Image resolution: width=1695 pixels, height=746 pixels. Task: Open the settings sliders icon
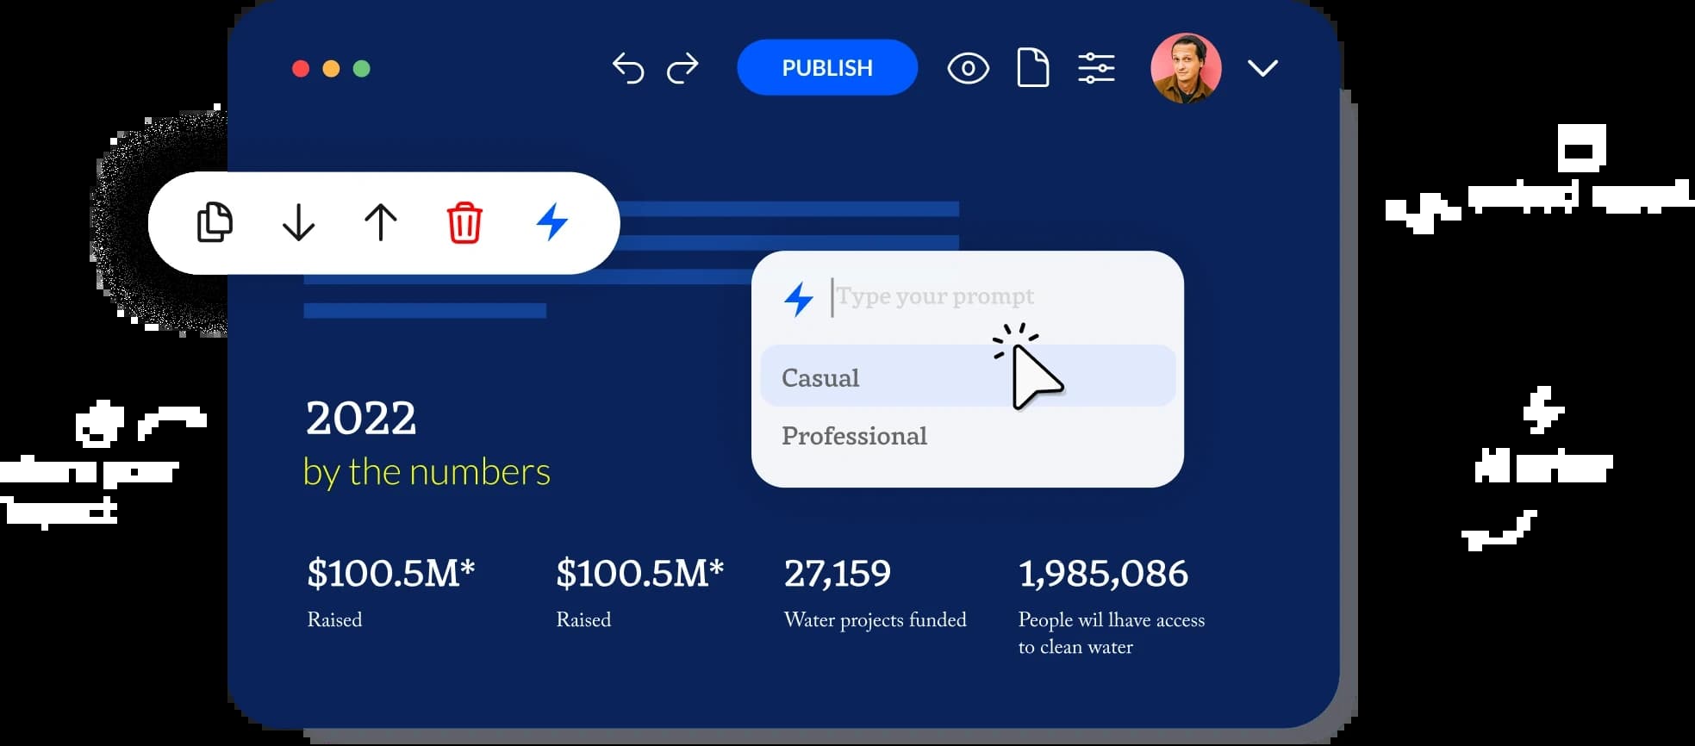pos(1096,68)
